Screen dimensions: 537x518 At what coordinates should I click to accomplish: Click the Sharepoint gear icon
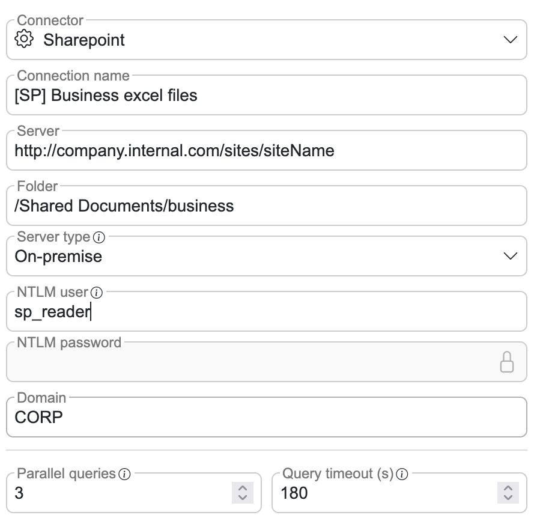[x=23, y=40]
